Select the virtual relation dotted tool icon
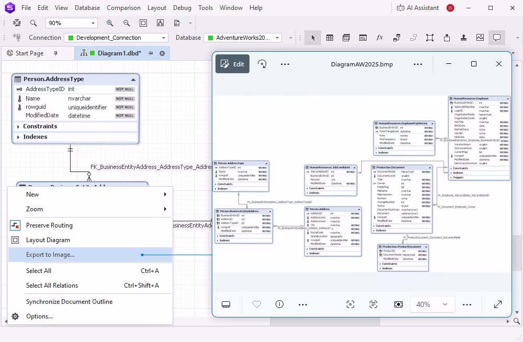This screenshot has height=342, width=523. 413,38
